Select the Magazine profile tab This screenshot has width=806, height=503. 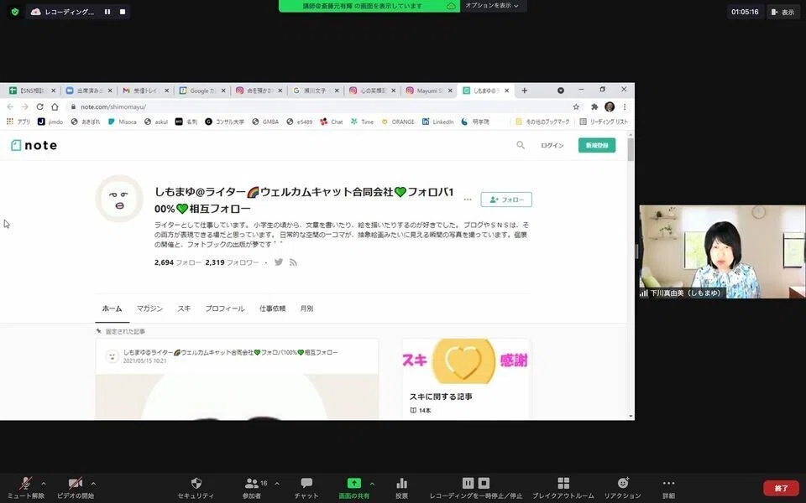tap(149, 309)
